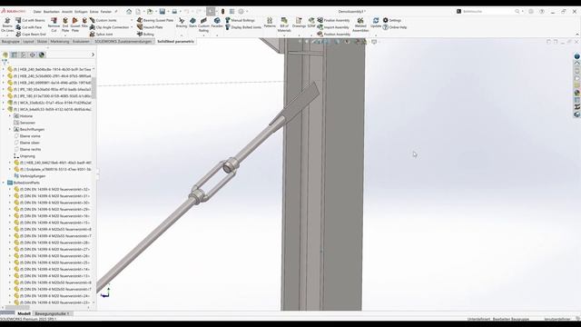Expand the Endplate component node
581x327 pixels.
tap(10, 170)
